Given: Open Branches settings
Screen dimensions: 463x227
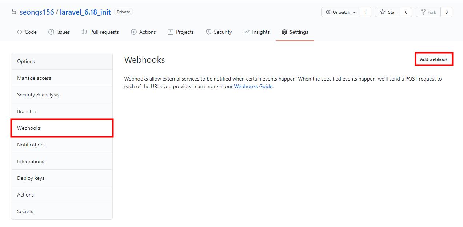Looking at the screenshot, I should [62, 111].
